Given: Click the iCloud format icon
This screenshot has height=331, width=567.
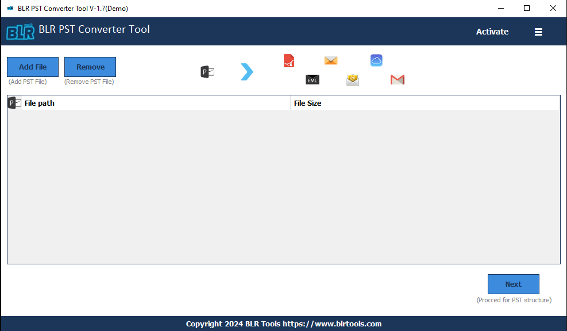Looking at the screenshot, I should point(376,60).
